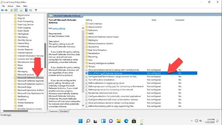This screenshot has height=125, width=222.
Task: Click the Forward arrow toolbar icon
Action: tap(6, 10)
